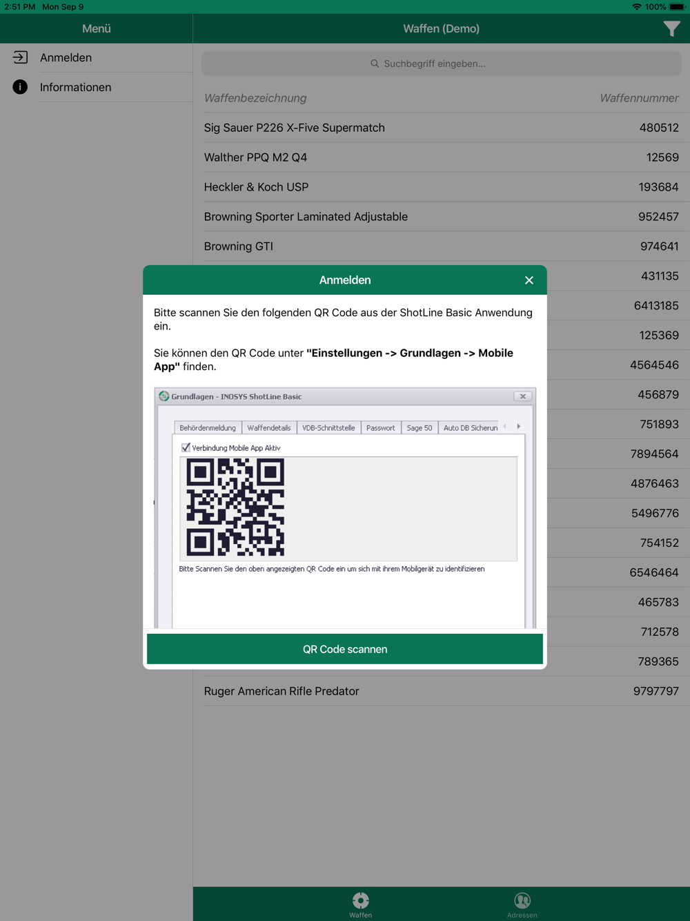This screenshot has height=921, width=690.
Task: Select the Behördenmeldung tab in the preview
Action: click(x=208, y=428)
